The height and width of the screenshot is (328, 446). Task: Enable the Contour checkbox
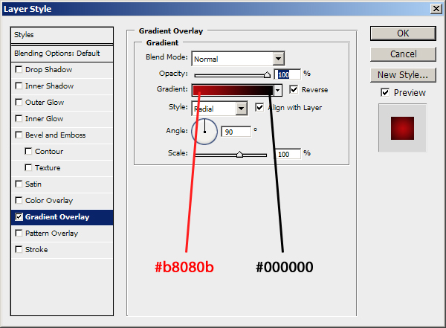point(28,151)
